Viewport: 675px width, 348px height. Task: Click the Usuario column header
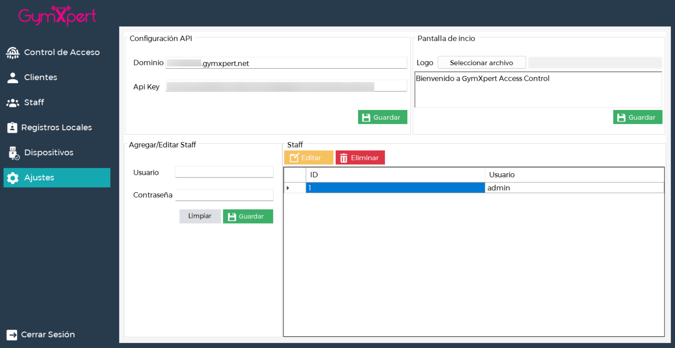click(x=574, y=175)
